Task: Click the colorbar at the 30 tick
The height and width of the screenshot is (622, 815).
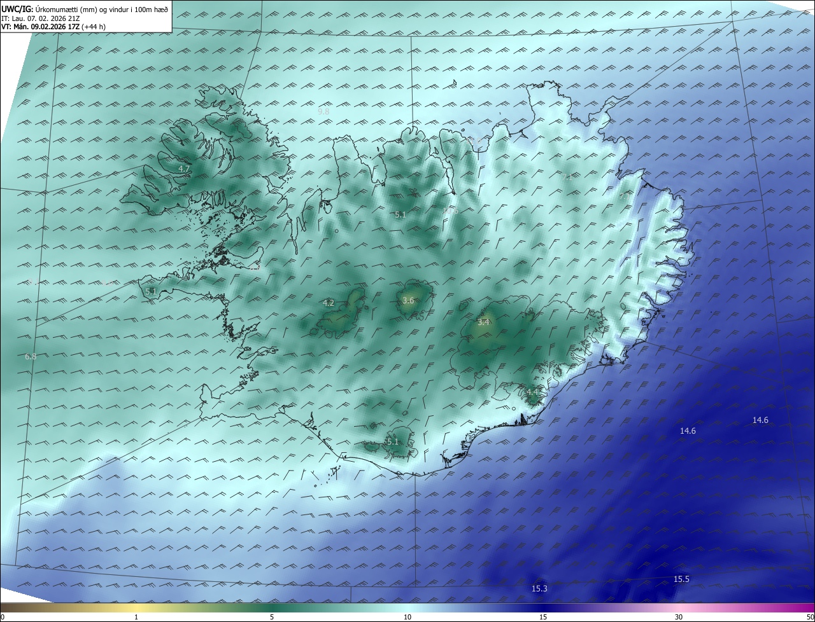Action: (679, 618)
